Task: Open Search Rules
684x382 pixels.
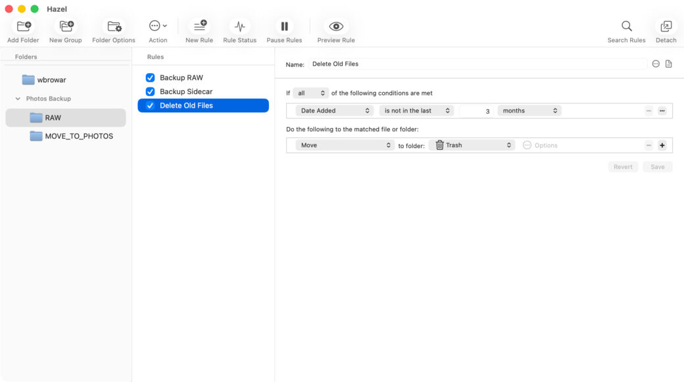Action: tap(626, 26)
